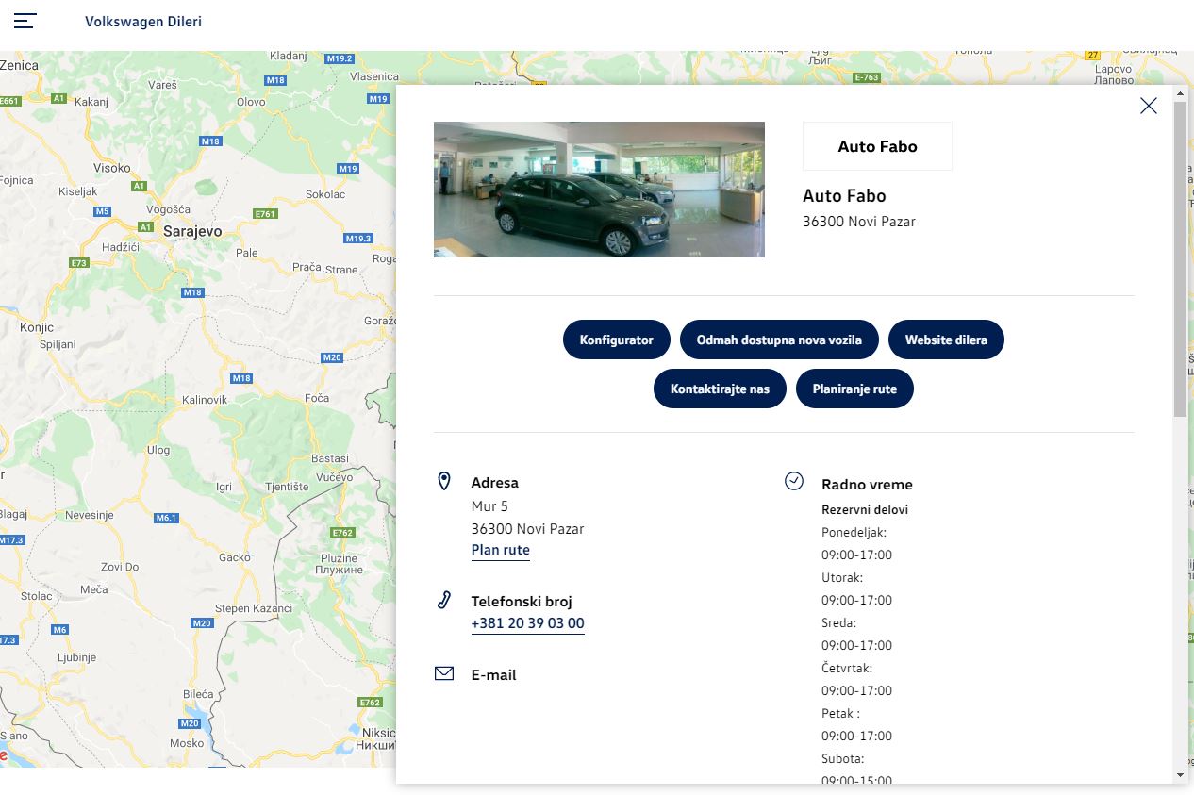Click the E761 road badge on map
This screenshot has width=1194, height=795.
tap(265, 214)
